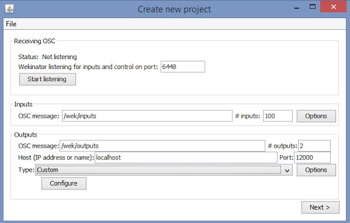
Task: Open Options for Outputs section
Action: [x=316, y=170]
